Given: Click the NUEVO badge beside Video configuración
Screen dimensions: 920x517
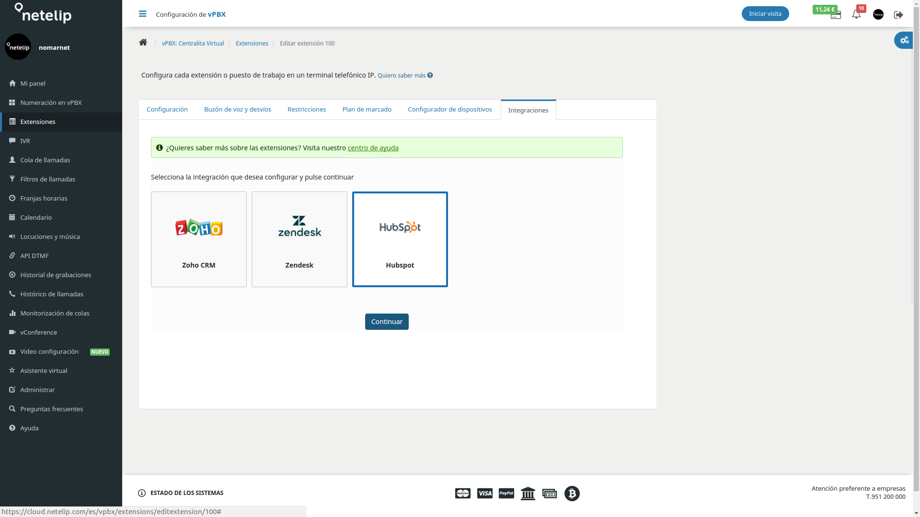Looking at the screenshot, I should [100, 352].
